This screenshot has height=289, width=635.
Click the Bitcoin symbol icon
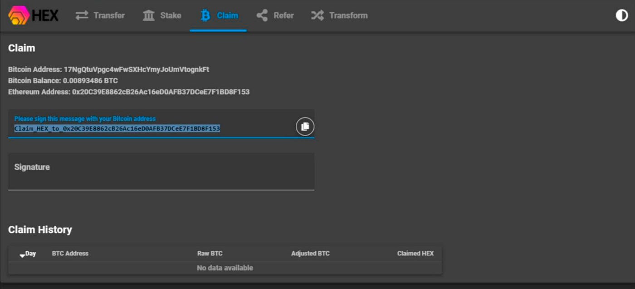(205, 15)
